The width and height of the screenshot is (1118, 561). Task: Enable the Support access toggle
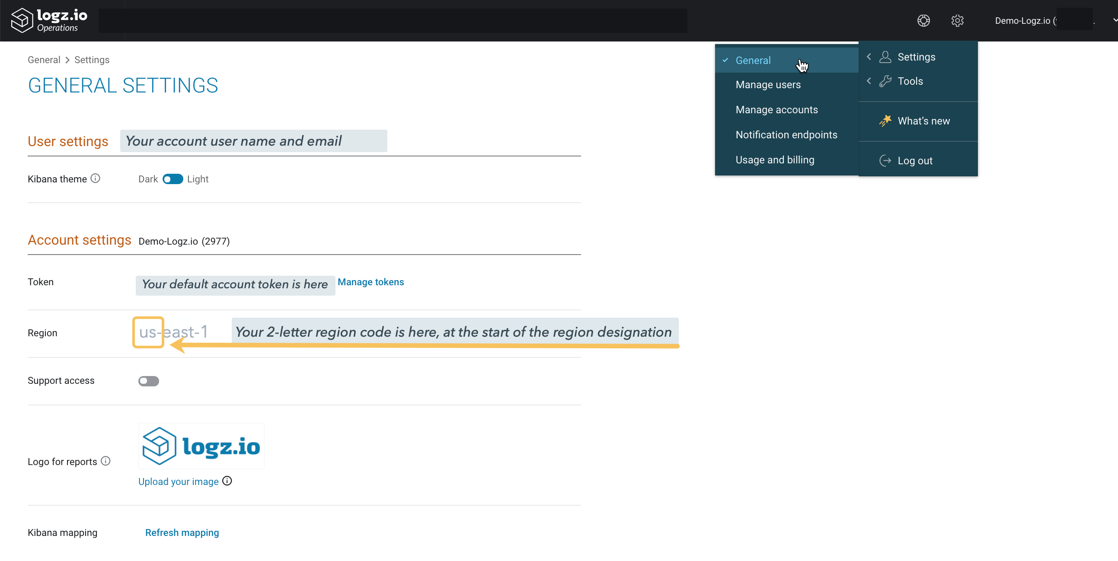coord(148,381)
